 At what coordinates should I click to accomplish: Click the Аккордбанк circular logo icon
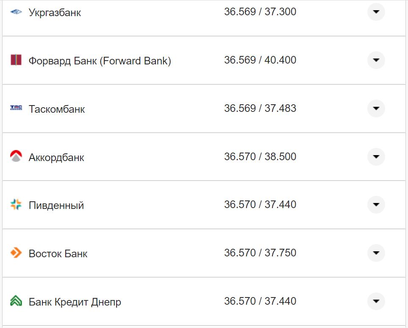16,156
